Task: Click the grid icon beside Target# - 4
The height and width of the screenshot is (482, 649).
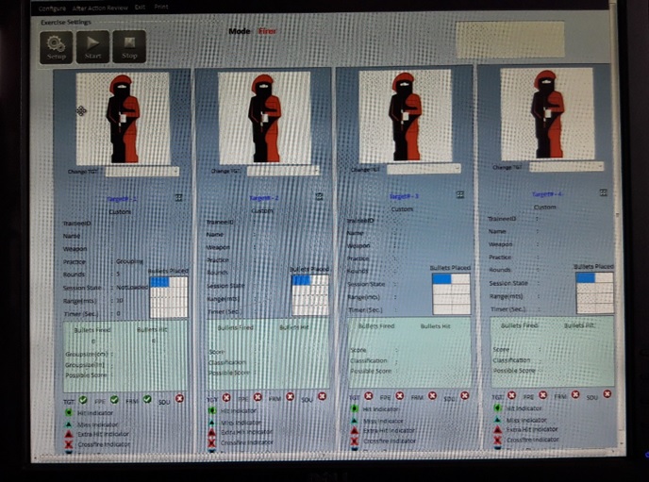Action: click(x=603, y=192)
